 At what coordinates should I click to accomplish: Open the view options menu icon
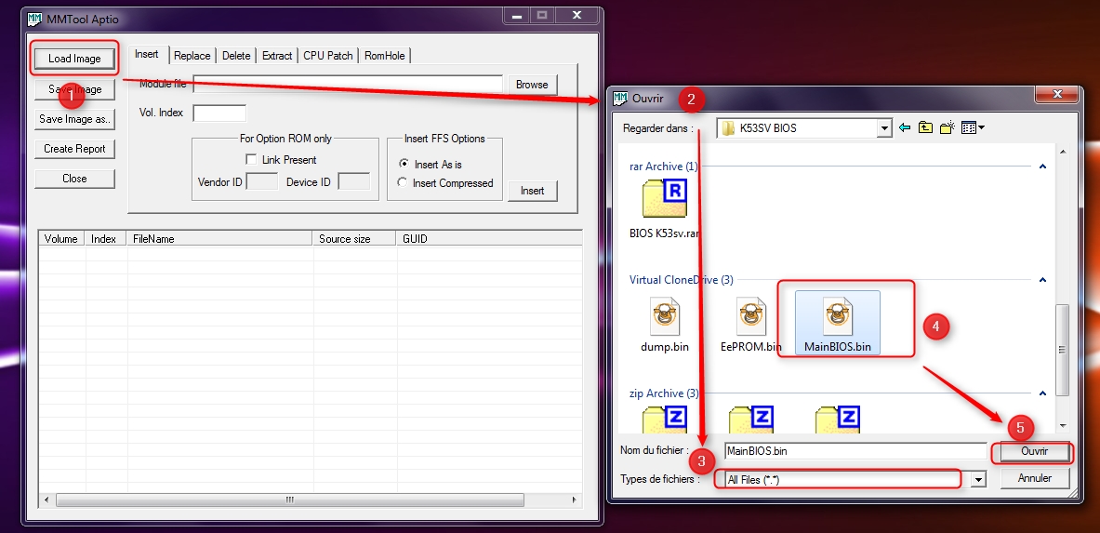[973, 127]
